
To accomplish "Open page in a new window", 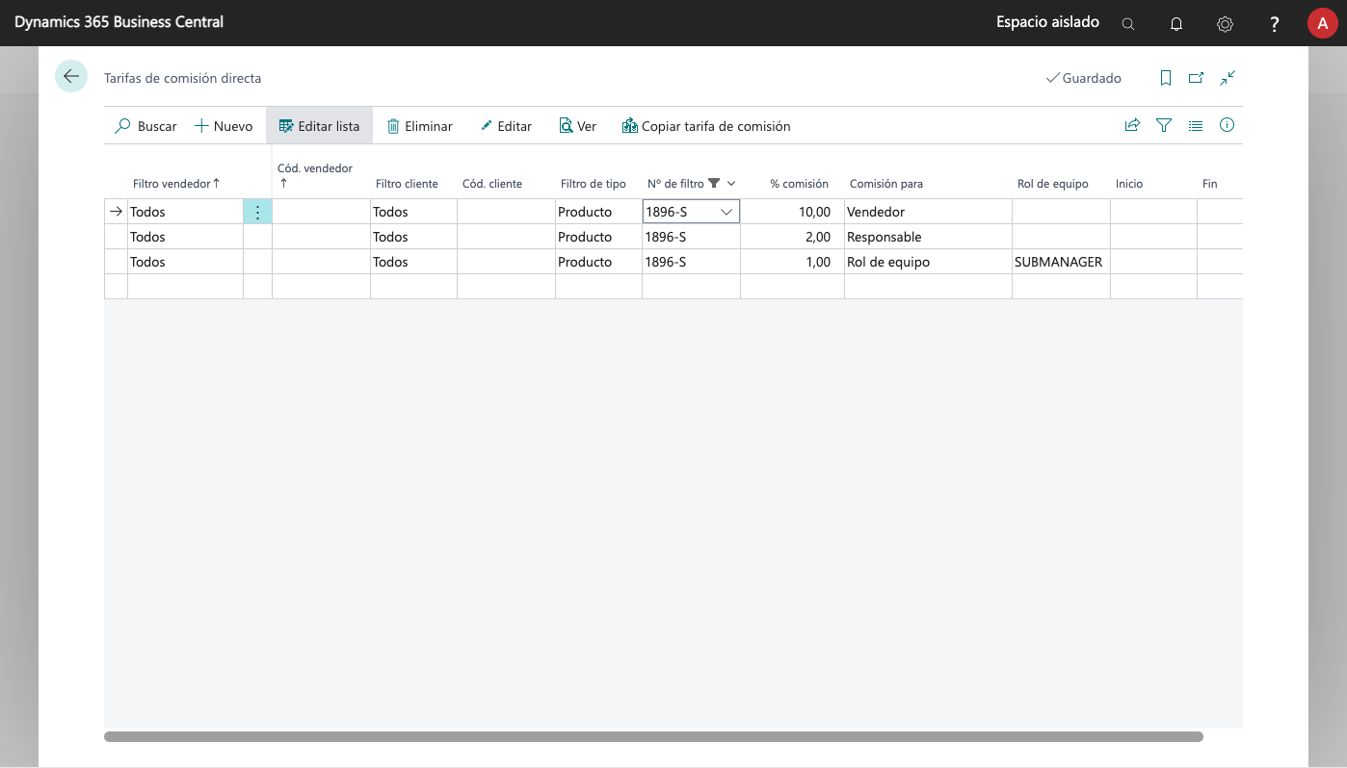I will [x=1196, y=78].
